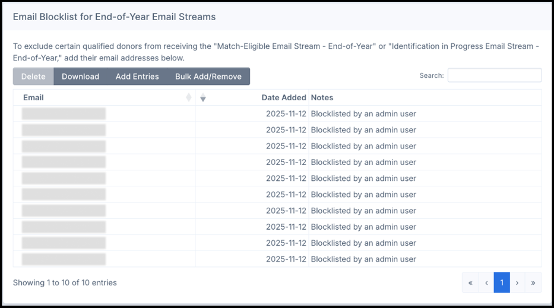Click the Email column sort arrows icon
The image size is (554, 308).
189,97
